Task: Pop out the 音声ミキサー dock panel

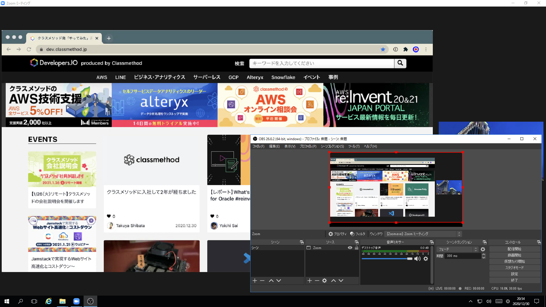Action: [x=432, y=242]
